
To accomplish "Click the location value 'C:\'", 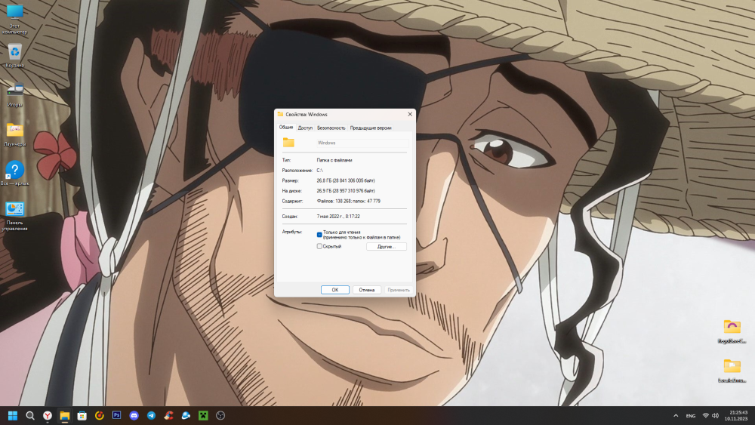I will coord(319,171).
